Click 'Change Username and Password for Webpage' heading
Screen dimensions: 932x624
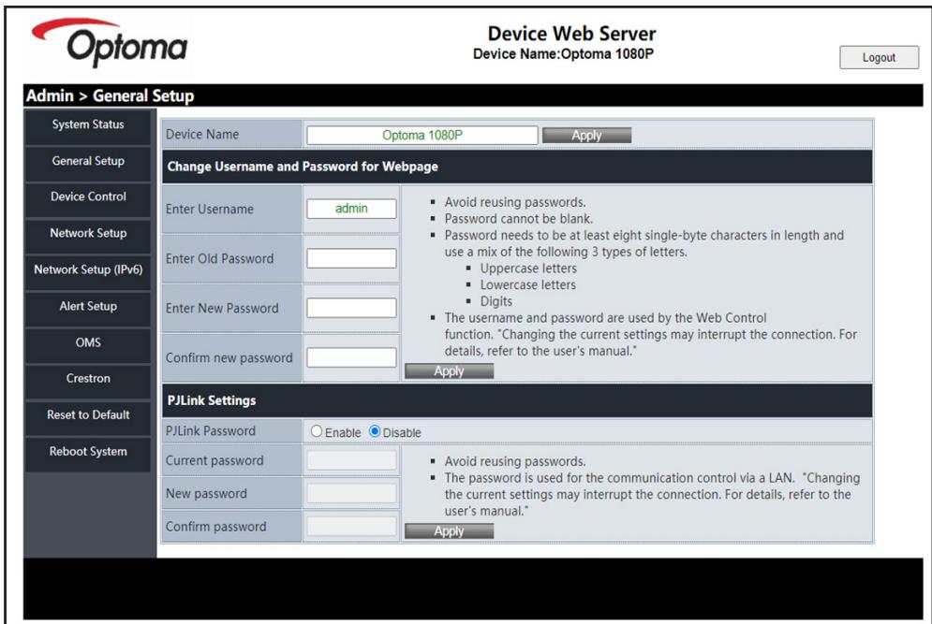point(303,167)
